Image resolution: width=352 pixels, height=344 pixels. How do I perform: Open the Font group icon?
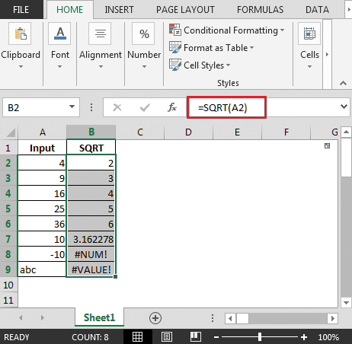point(60,33)
